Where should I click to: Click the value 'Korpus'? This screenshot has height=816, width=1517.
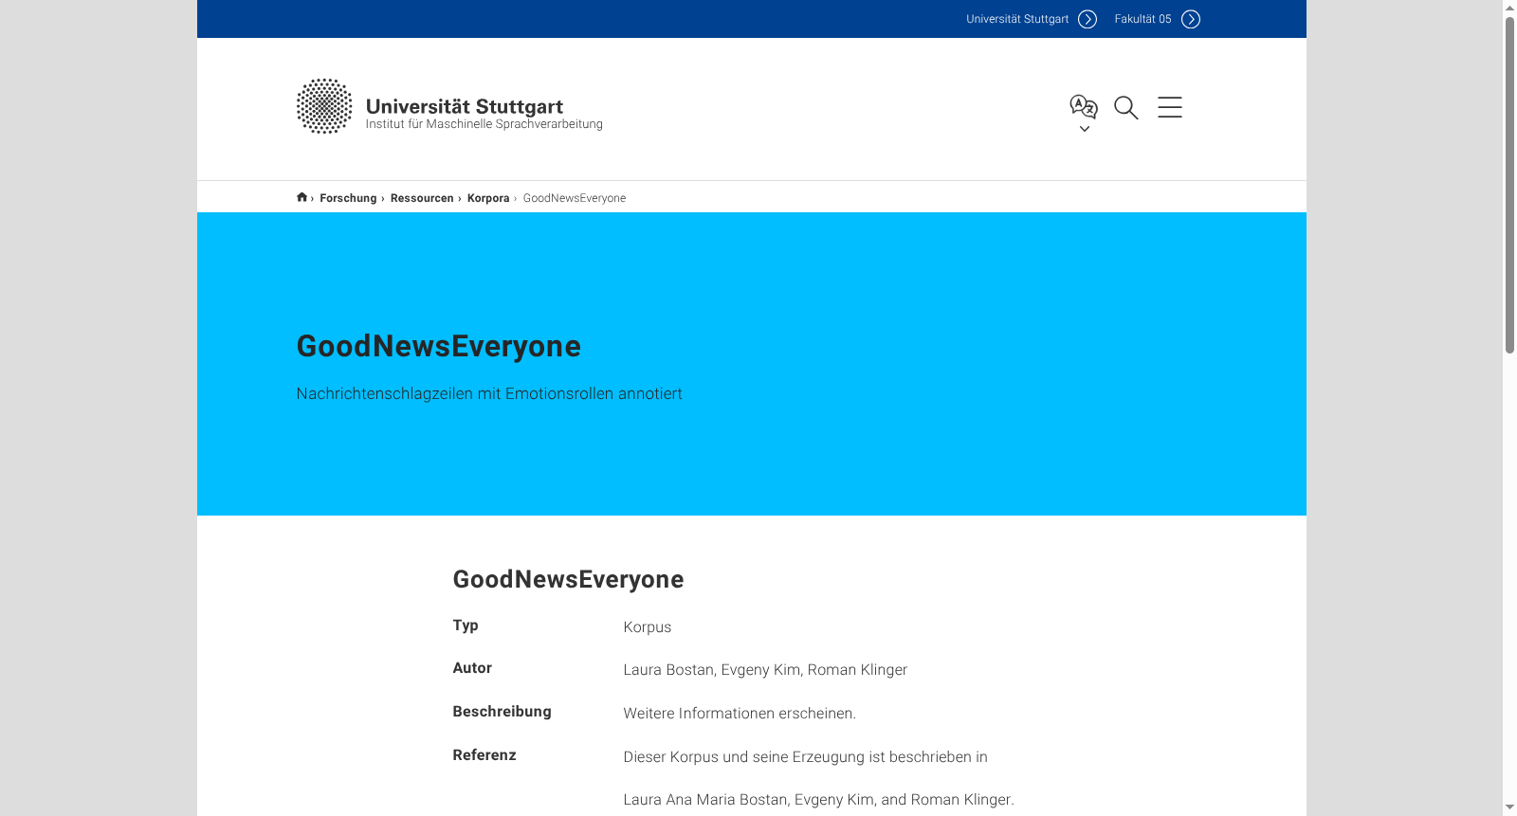point(648,627)
